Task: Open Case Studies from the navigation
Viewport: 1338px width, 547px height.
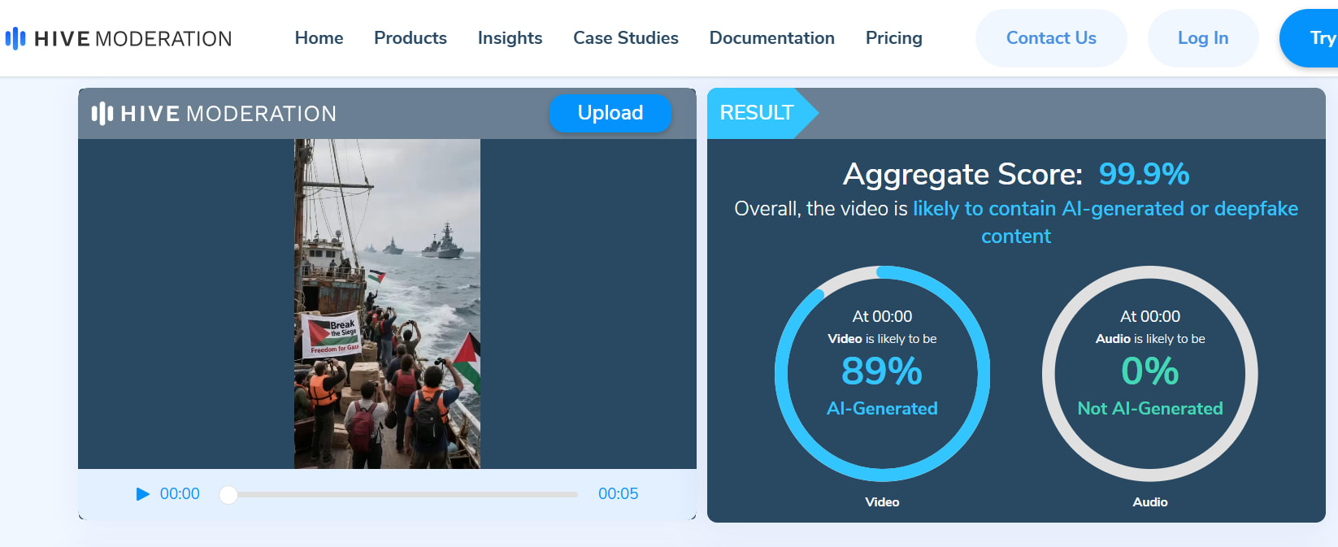Action: coord(625,38)
